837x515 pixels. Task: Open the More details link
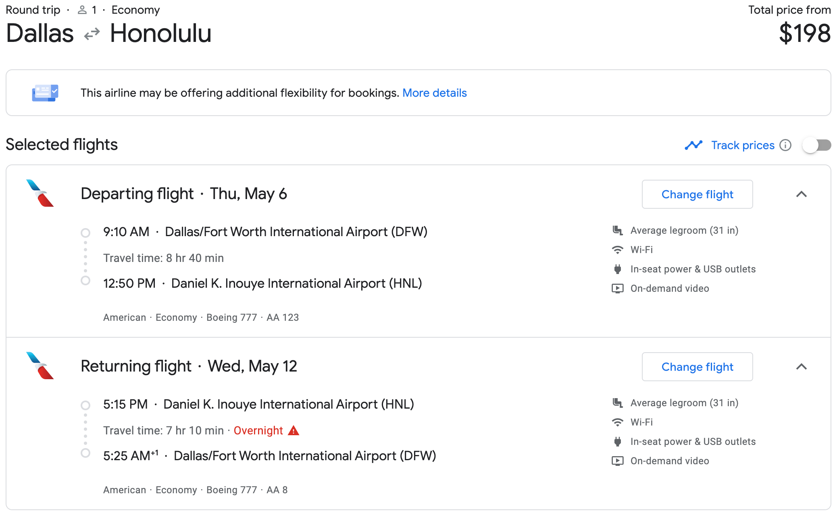click(434, 93)
